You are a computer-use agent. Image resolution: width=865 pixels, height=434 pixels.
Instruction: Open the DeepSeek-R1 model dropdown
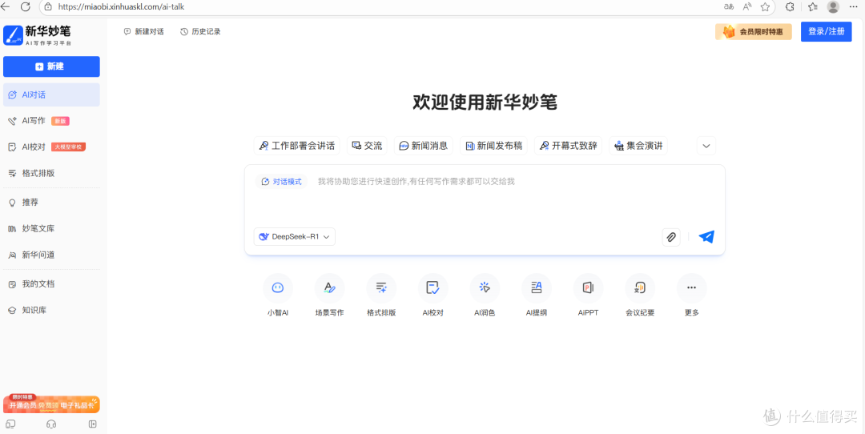click(x=295, y=236)
